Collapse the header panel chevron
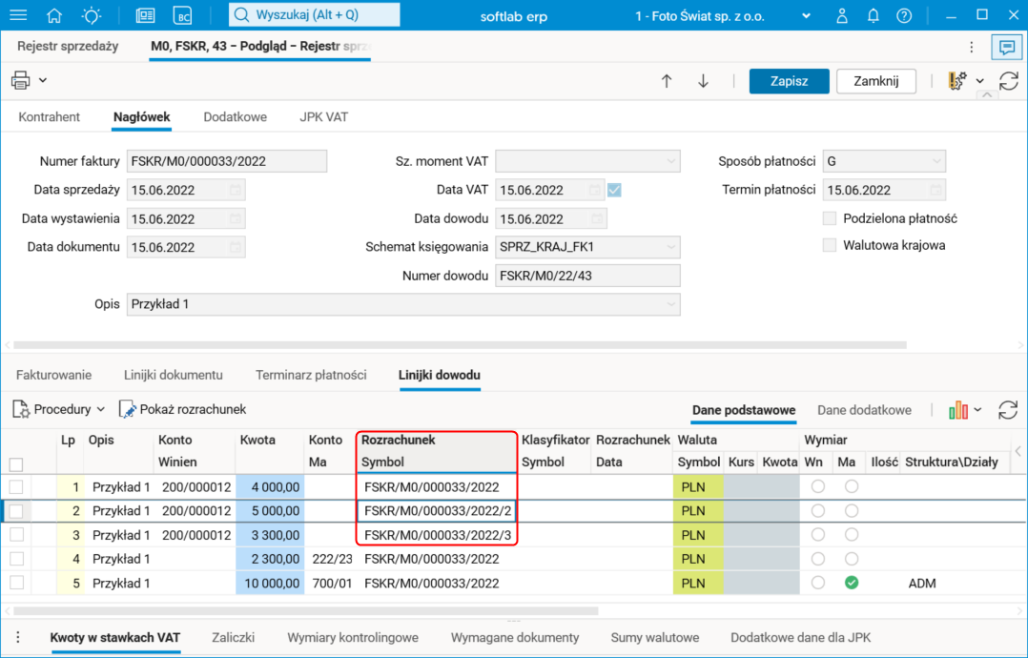1028x658 pixels. (987, 95)
